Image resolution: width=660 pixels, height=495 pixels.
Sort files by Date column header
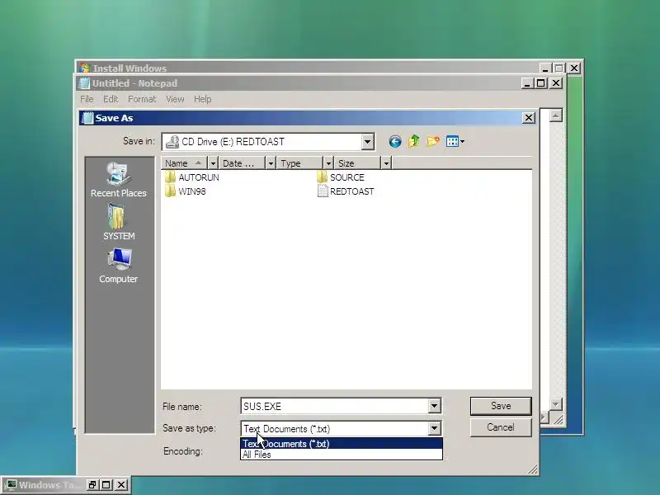[x=242, y=163]
